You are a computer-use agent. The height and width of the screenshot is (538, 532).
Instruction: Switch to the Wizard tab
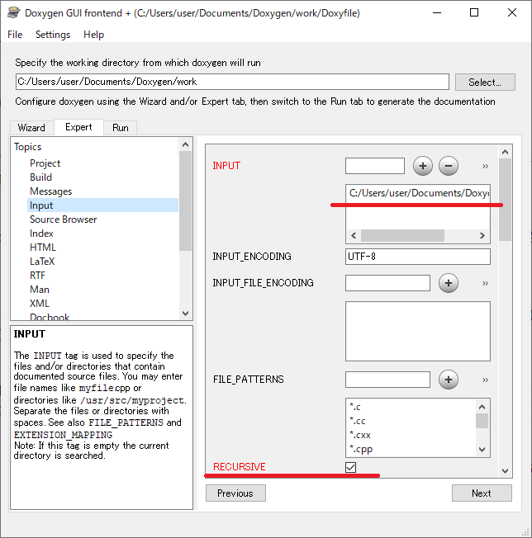tap(31, 128)
